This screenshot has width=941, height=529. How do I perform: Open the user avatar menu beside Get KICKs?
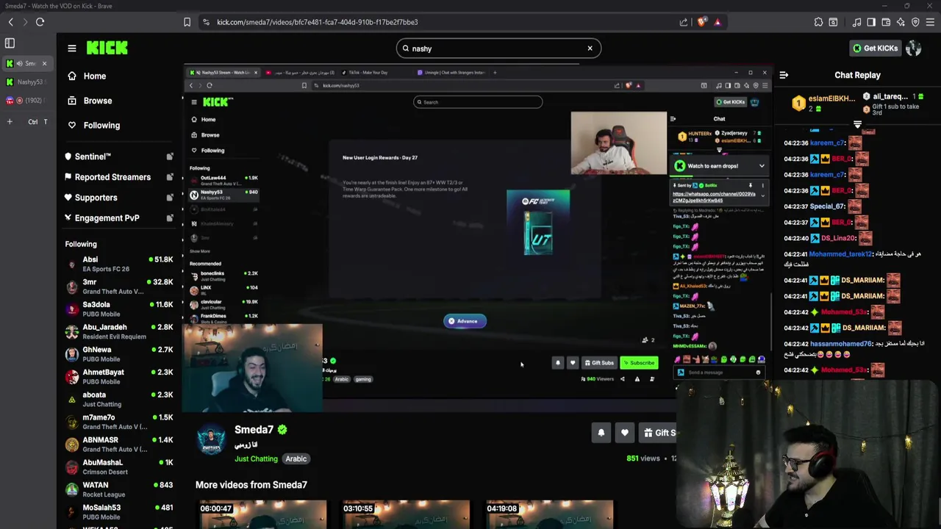pos(914,48)
